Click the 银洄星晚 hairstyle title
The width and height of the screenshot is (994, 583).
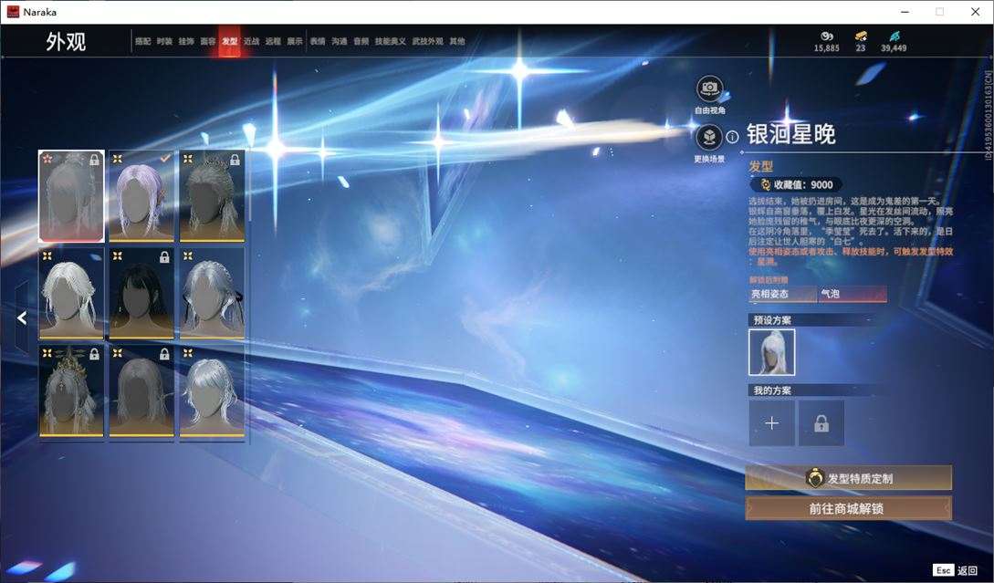click(790, 134)
